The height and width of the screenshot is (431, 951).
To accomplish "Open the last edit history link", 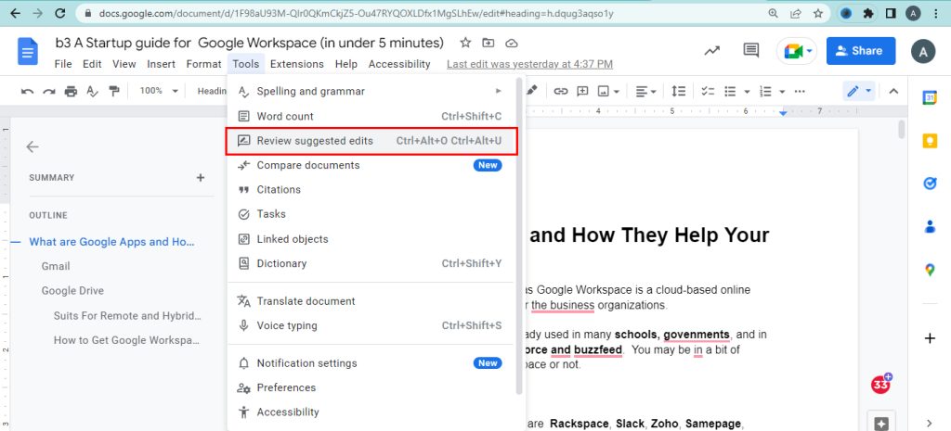I will coord(529,64).
